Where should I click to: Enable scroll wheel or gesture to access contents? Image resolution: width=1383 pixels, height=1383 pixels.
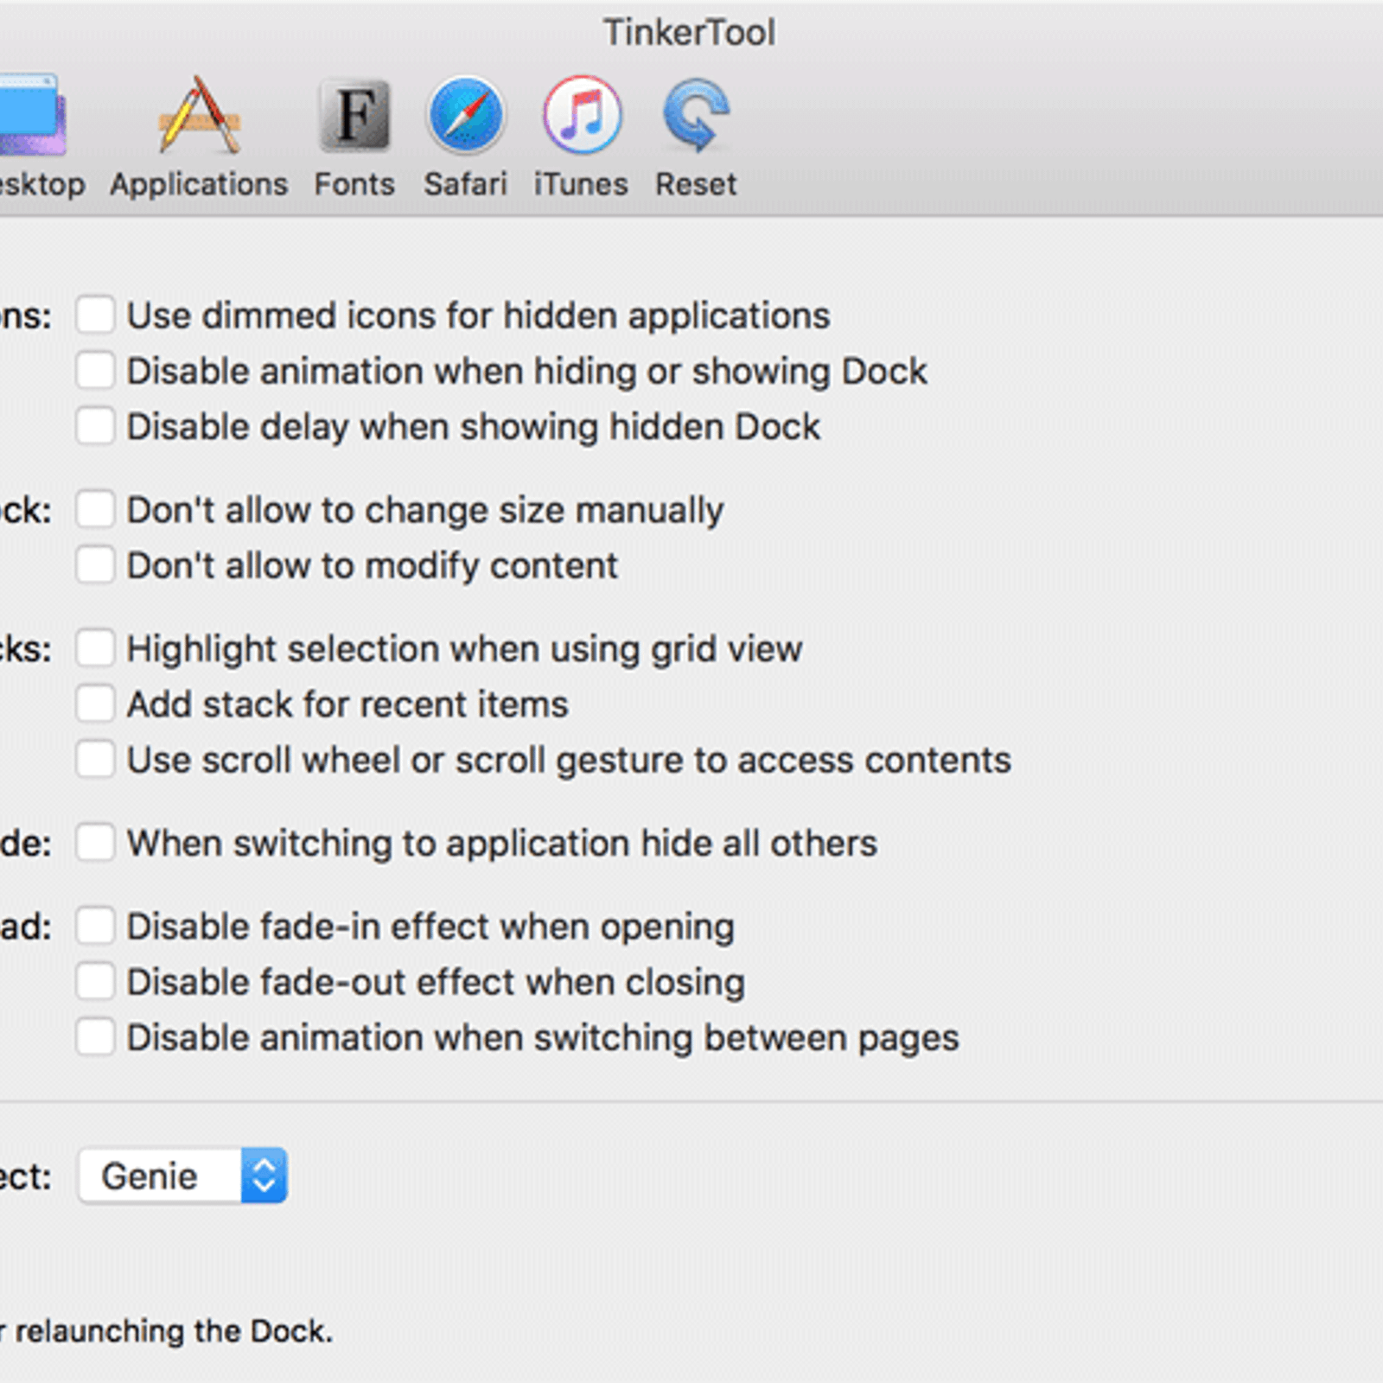(x=95, y=760)
